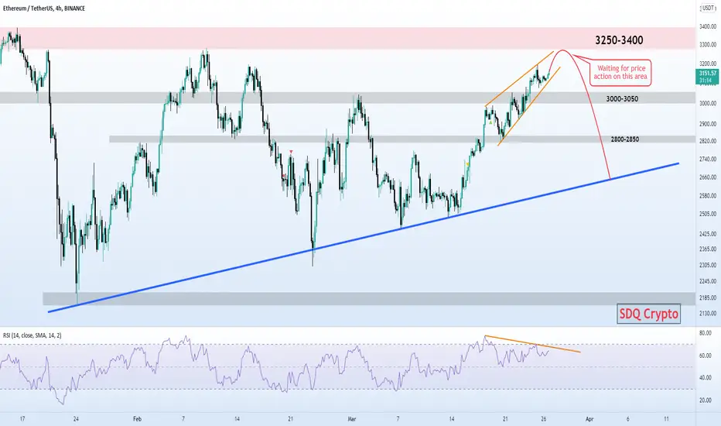Click the current price tag 3151.57

708,77
